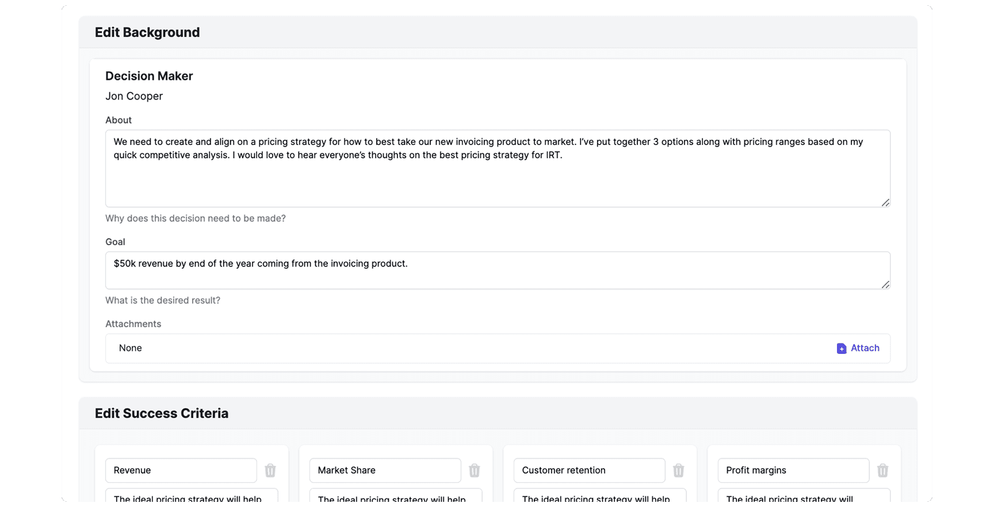Delete the Revenue success criterion
The image size is (994, 507).
pyautogui.click(x=270, y=471)
